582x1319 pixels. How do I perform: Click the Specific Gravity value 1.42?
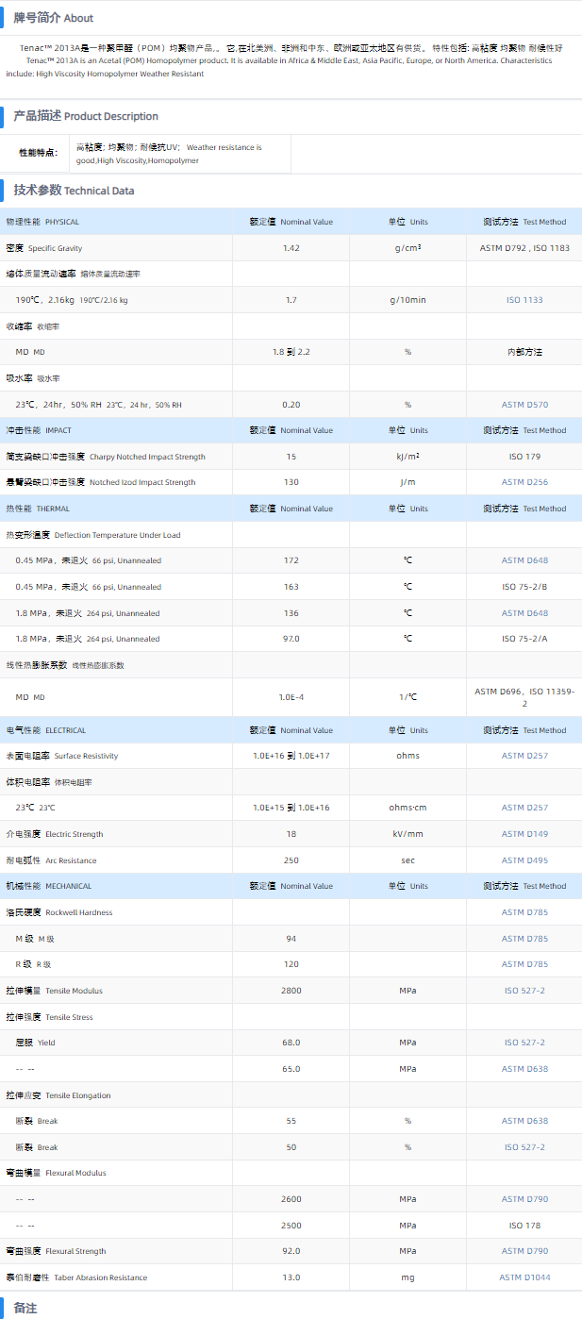click(291, 248)
